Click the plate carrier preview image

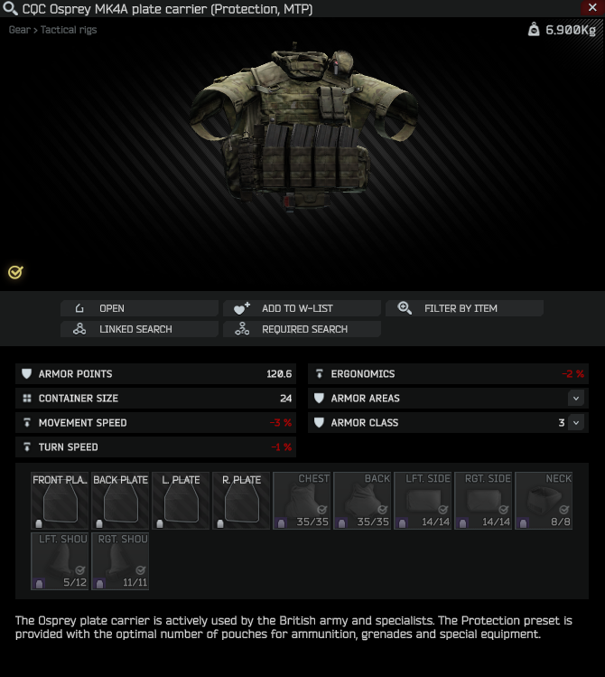pyautogui.click(x=302, y=127)
